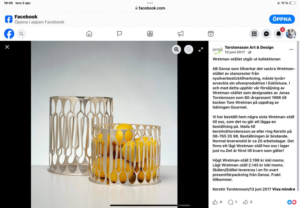The height and width of the screenshot is (208, 300).
Task: Open the profile avatar account menu
Action: click(291, 34)
